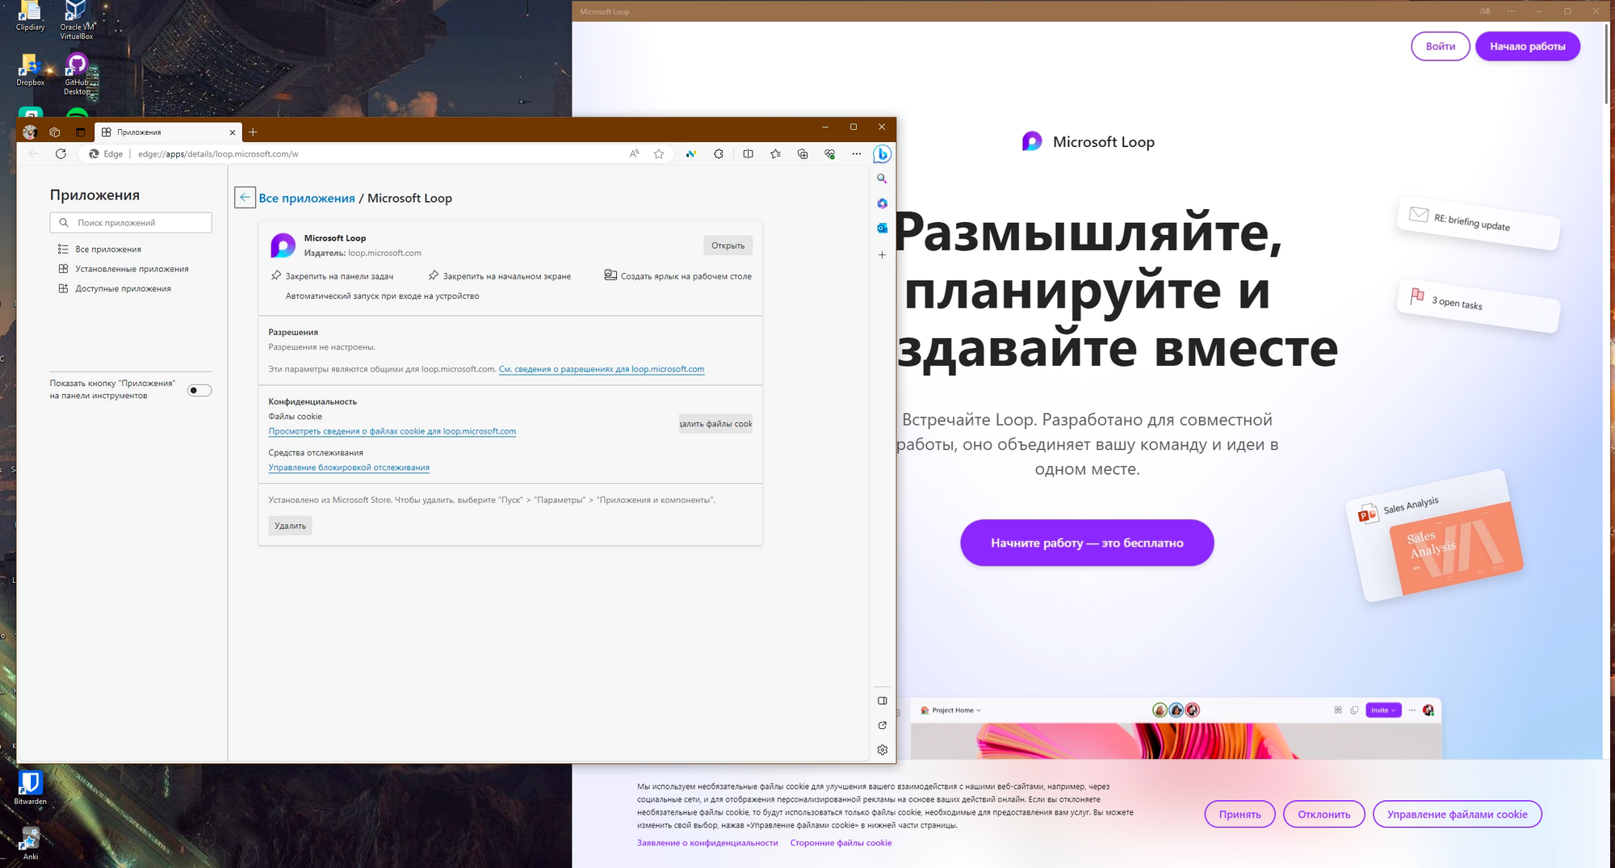1615x868 pixels.
Task: Add this page to favorites with the star
Action: (x=659, y=153)
